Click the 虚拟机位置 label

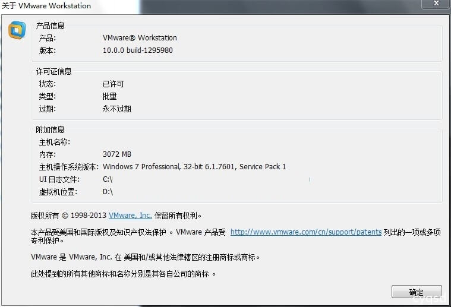click(58, 192)
